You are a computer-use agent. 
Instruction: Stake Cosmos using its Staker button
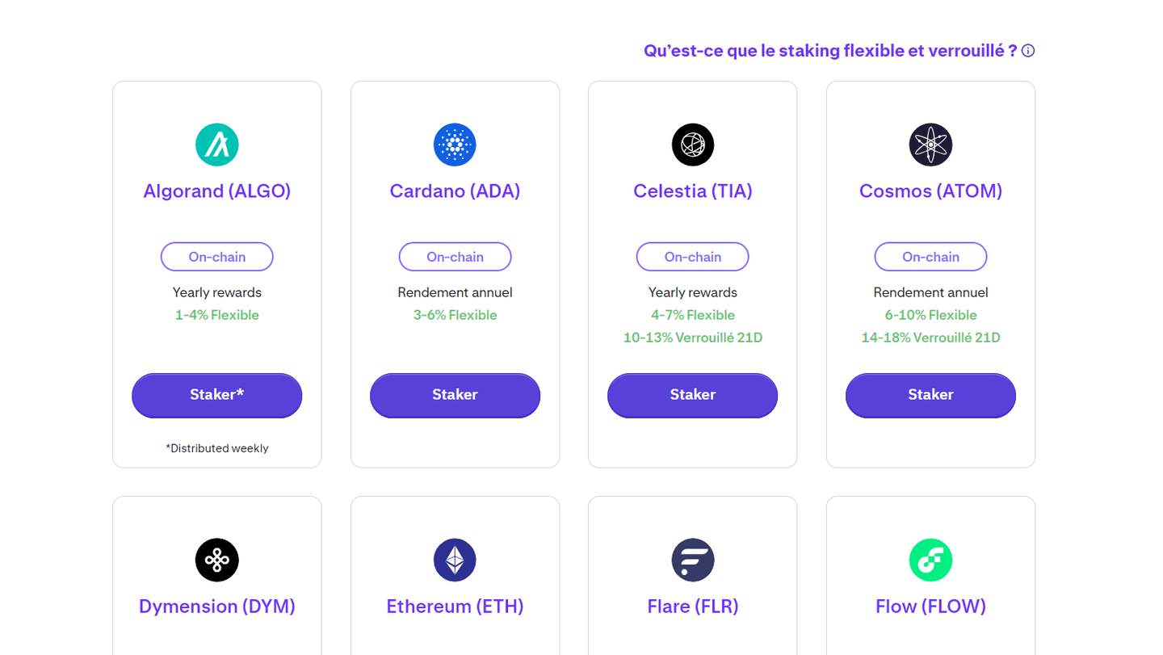click(x=930, y=395)
